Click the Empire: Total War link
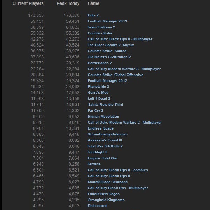210x210 pixels. click(103, 158)
